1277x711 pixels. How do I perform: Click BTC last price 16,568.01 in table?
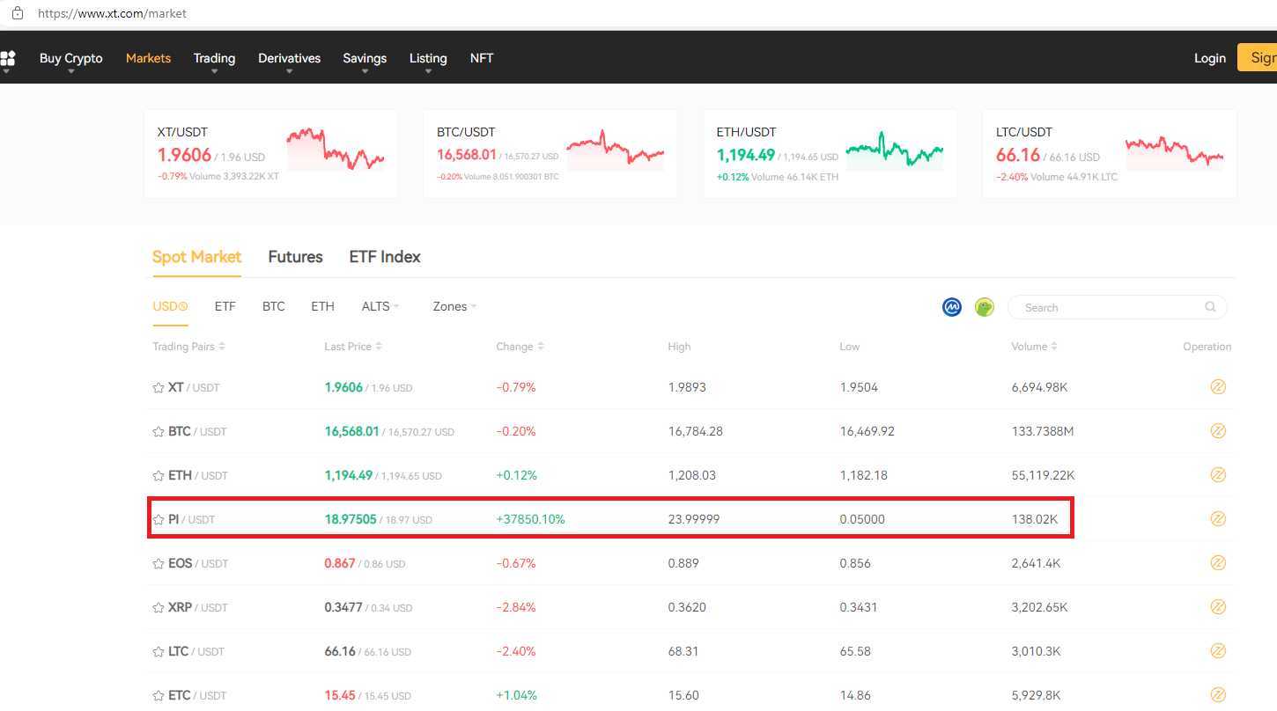351,431
